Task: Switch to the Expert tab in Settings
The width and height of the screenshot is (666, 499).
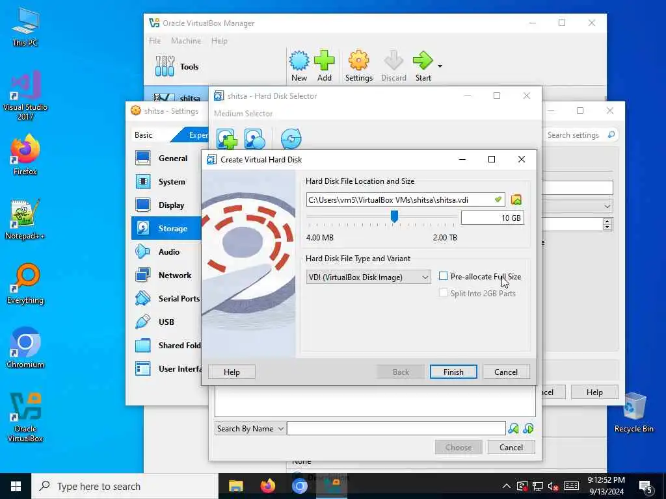Action: [x=195, y=135]
